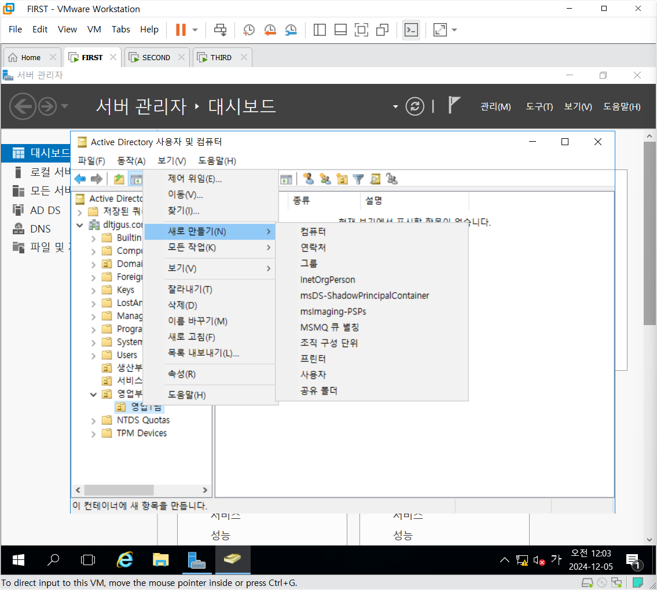Show or hide the VMware library sidebar

pos(320,30)
